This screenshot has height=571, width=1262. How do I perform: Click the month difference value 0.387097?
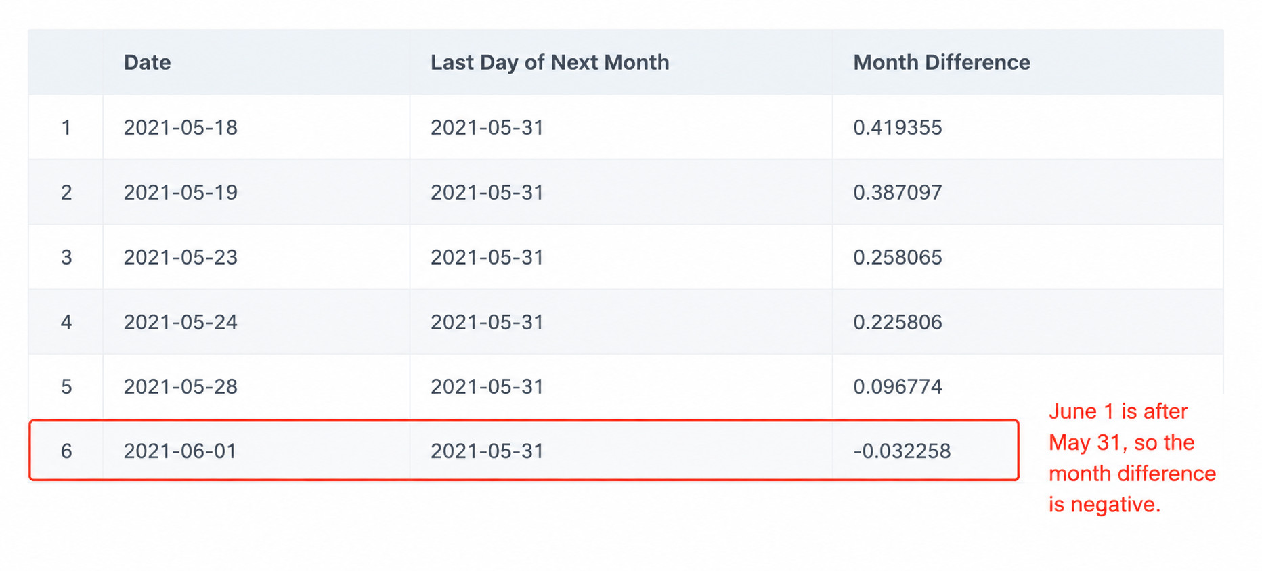tap(897, 192)
